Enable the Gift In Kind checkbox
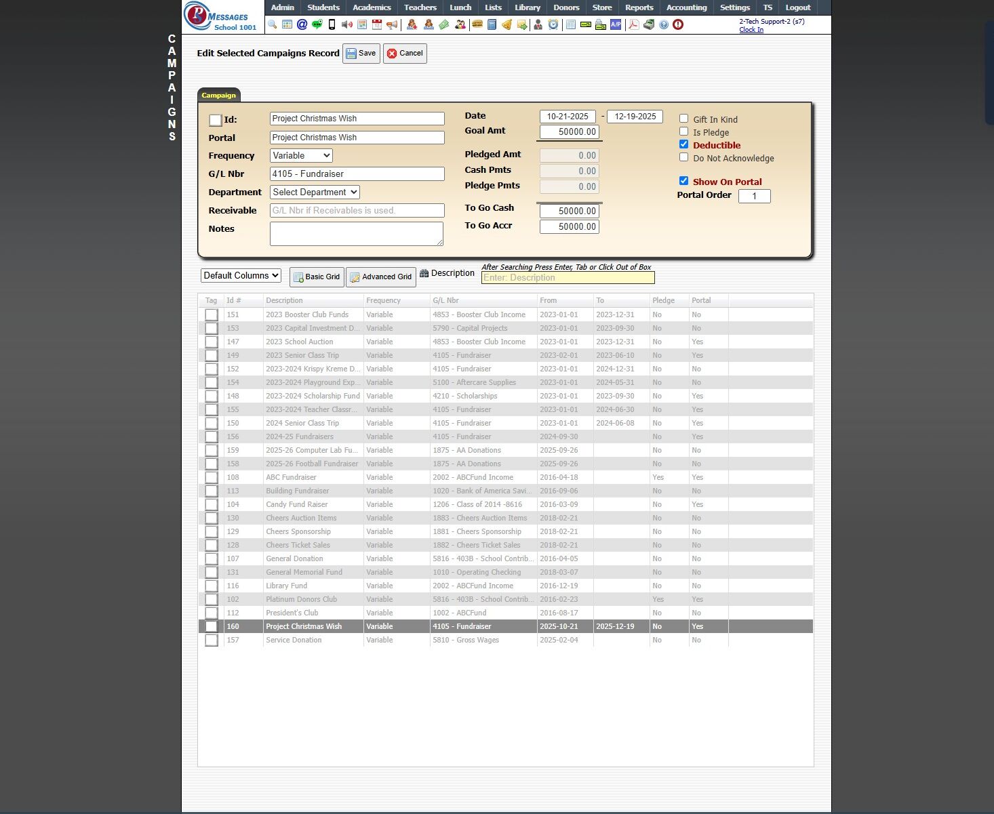Viewport: 994px width, 814px height. click(x=683, y=119)
